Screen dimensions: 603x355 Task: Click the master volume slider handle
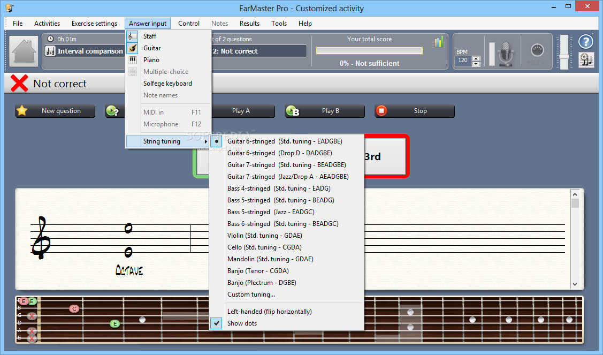pos(564,57)
